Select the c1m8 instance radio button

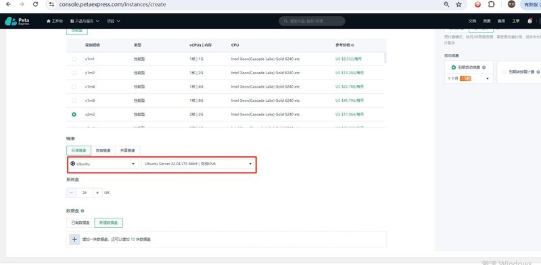click(74, 100)
